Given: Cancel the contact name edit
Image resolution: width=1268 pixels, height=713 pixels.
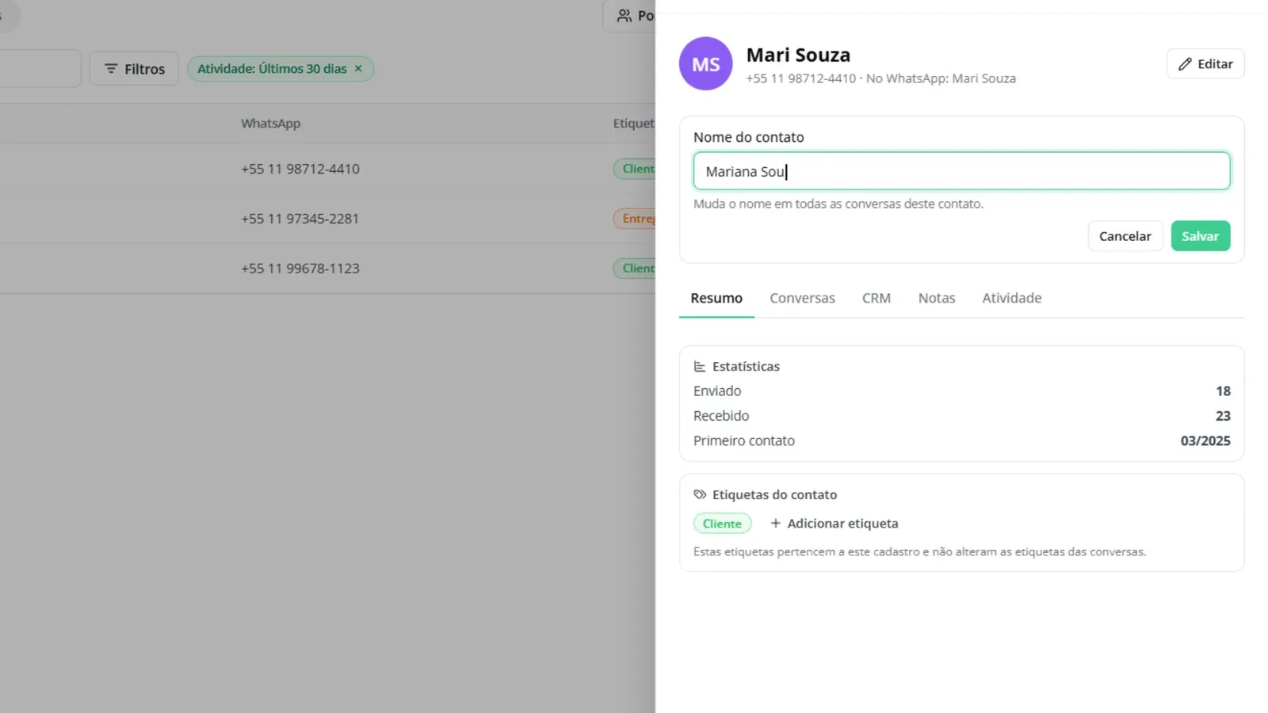Looking at the screenshot, I should tap(1125, 236).
